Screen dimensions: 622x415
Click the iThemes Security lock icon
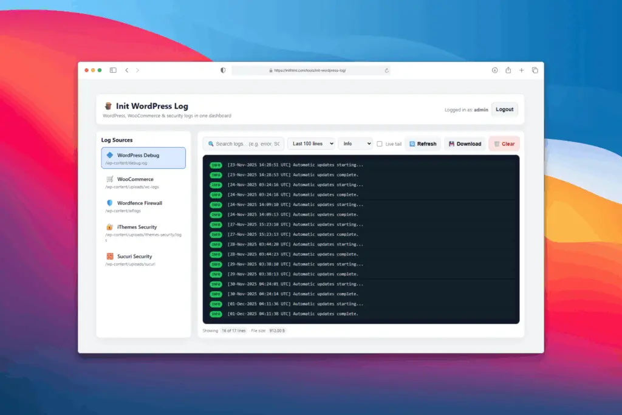109,227
